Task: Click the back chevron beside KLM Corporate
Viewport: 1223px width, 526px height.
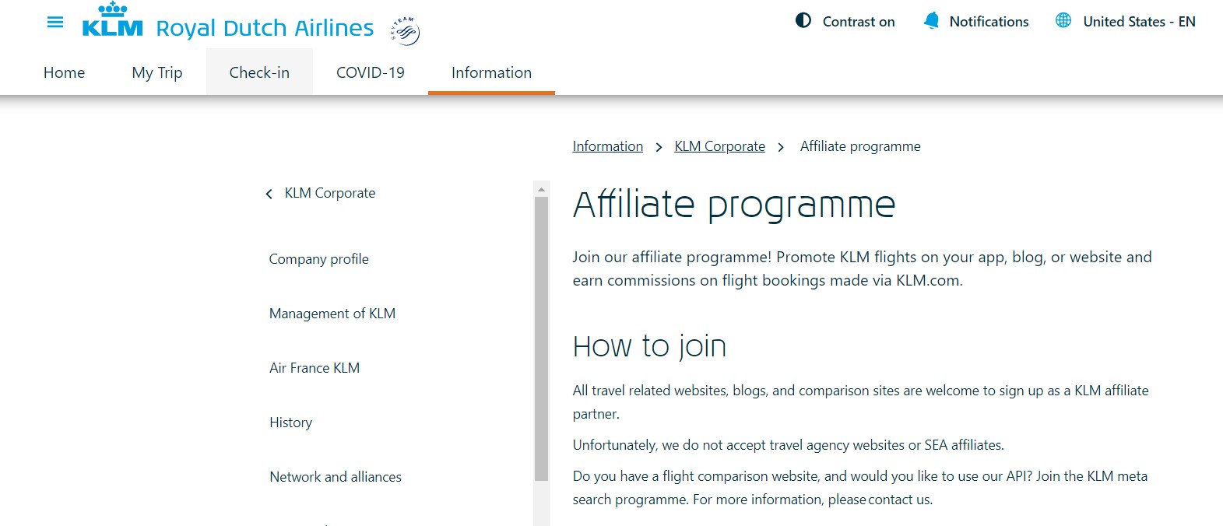Action: click(x=269, y=194)
